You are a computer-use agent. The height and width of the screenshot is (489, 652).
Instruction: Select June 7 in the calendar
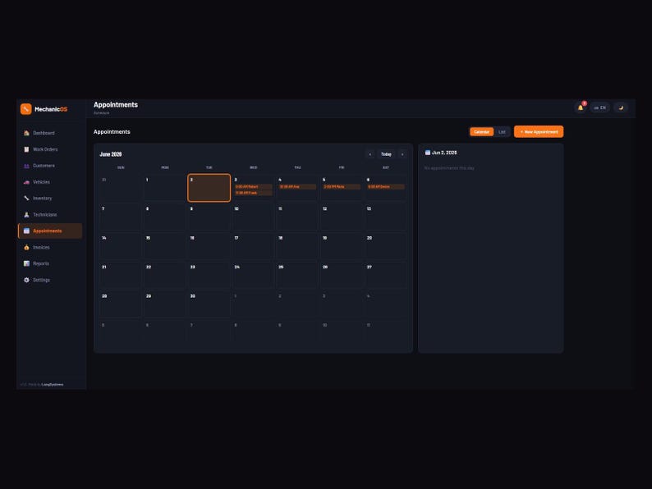[121, 217]
